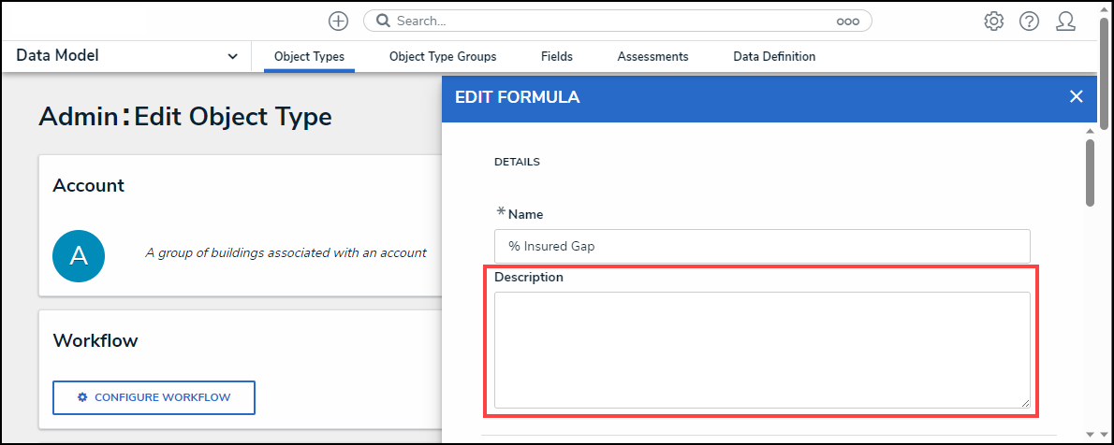Open the search bar ellipsis options
This screenshot has height=445, width=1114.
tap(847, 21)
